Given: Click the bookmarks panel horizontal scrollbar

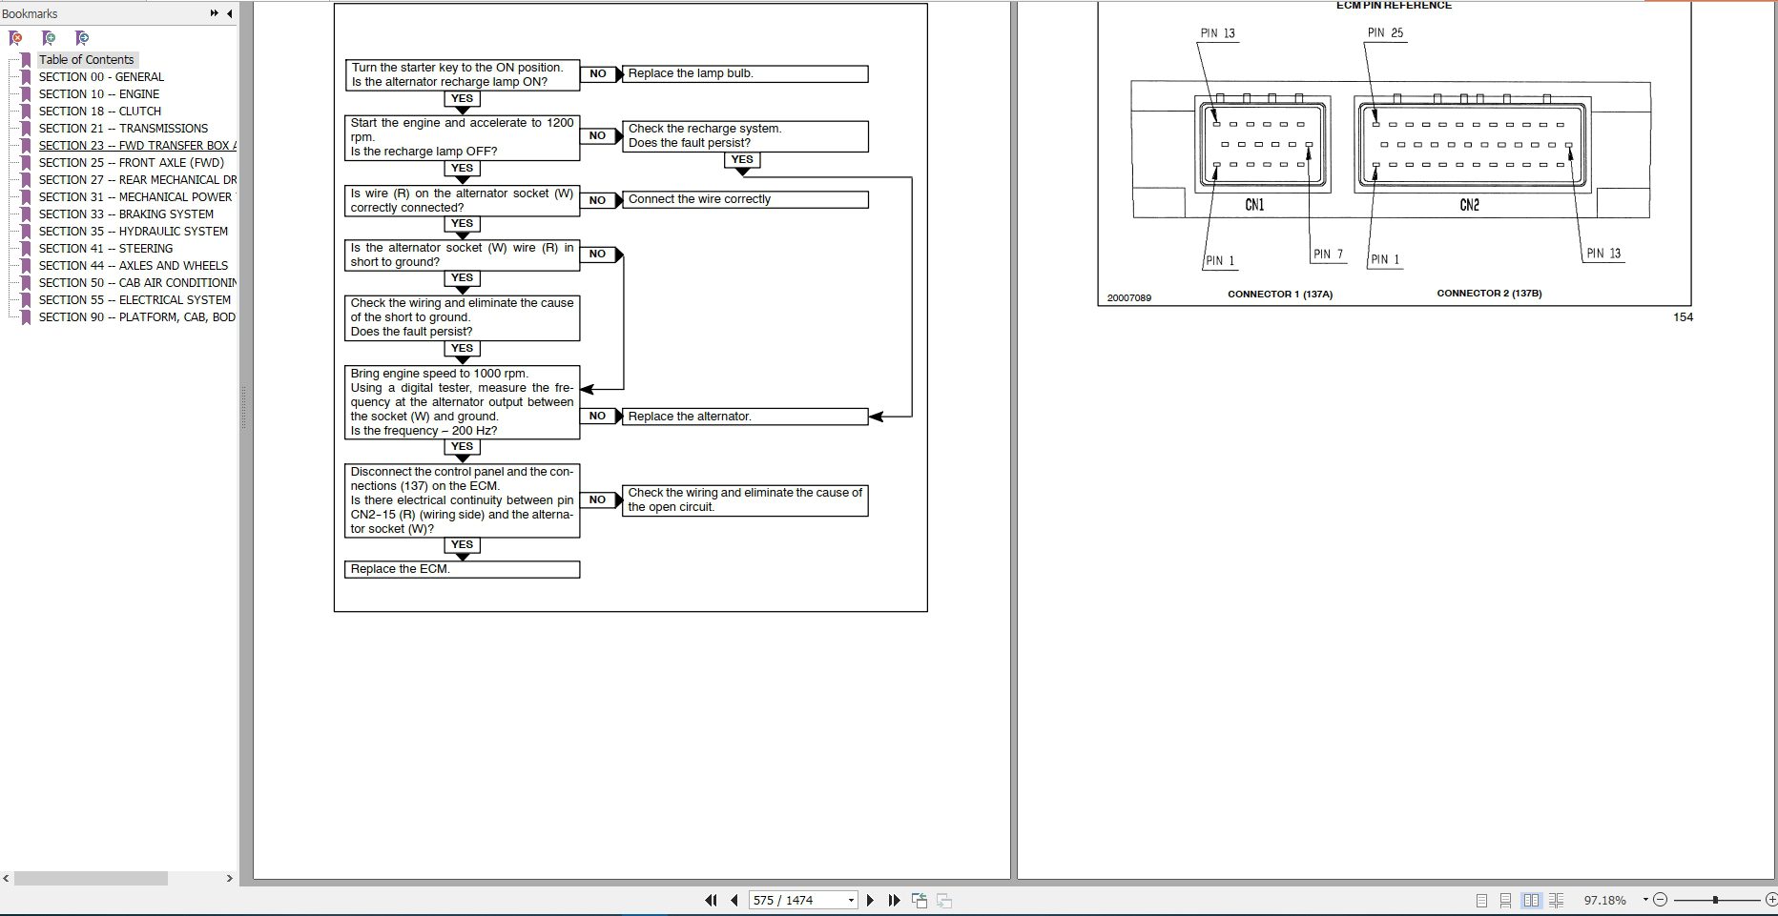Looking at the screenshot, I should pyautogui.click(x=91, y=878).
